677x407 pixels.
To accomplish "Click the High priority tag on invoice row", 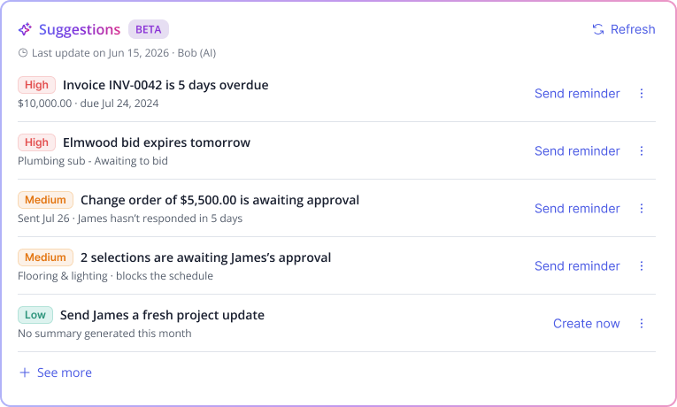I will coord(36,85).
